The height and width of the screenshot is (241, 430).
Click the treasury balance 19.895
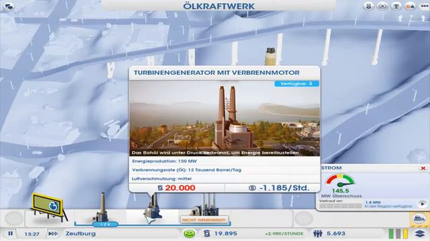click(226, 234)
